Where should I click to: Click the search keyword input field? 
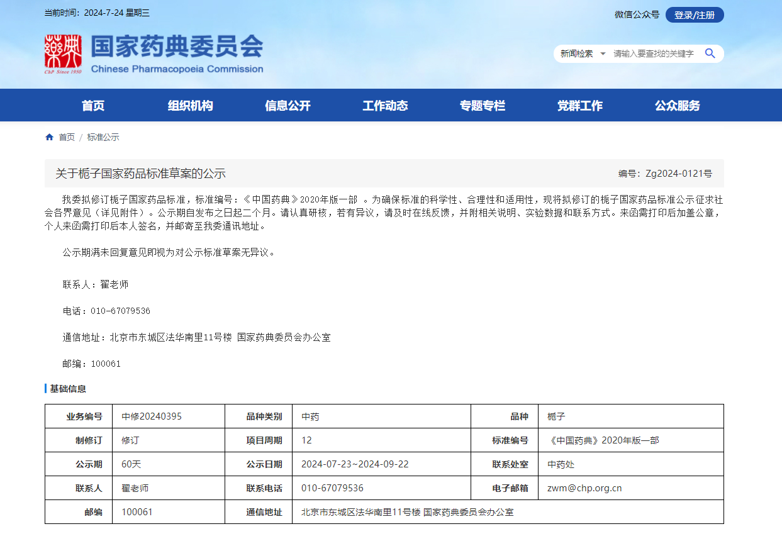pos(654,54)
